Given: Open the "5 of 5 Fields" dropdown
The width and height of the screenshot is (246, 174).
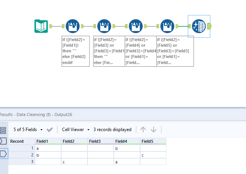Looking at the screenshot, I should pyautogui.click(x=28, y=130).
